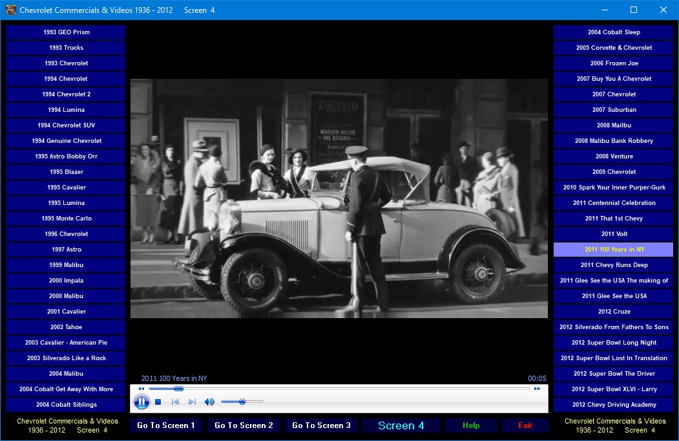The image size is (679, 441).
Task: Play 2012 Super Bowl Long Night
Action: [614, 343]
